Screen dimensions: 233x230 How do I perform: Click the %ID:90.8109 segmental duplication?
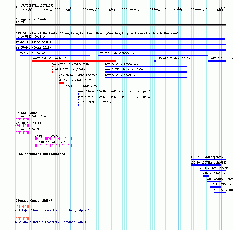click(x=214, y=181)
